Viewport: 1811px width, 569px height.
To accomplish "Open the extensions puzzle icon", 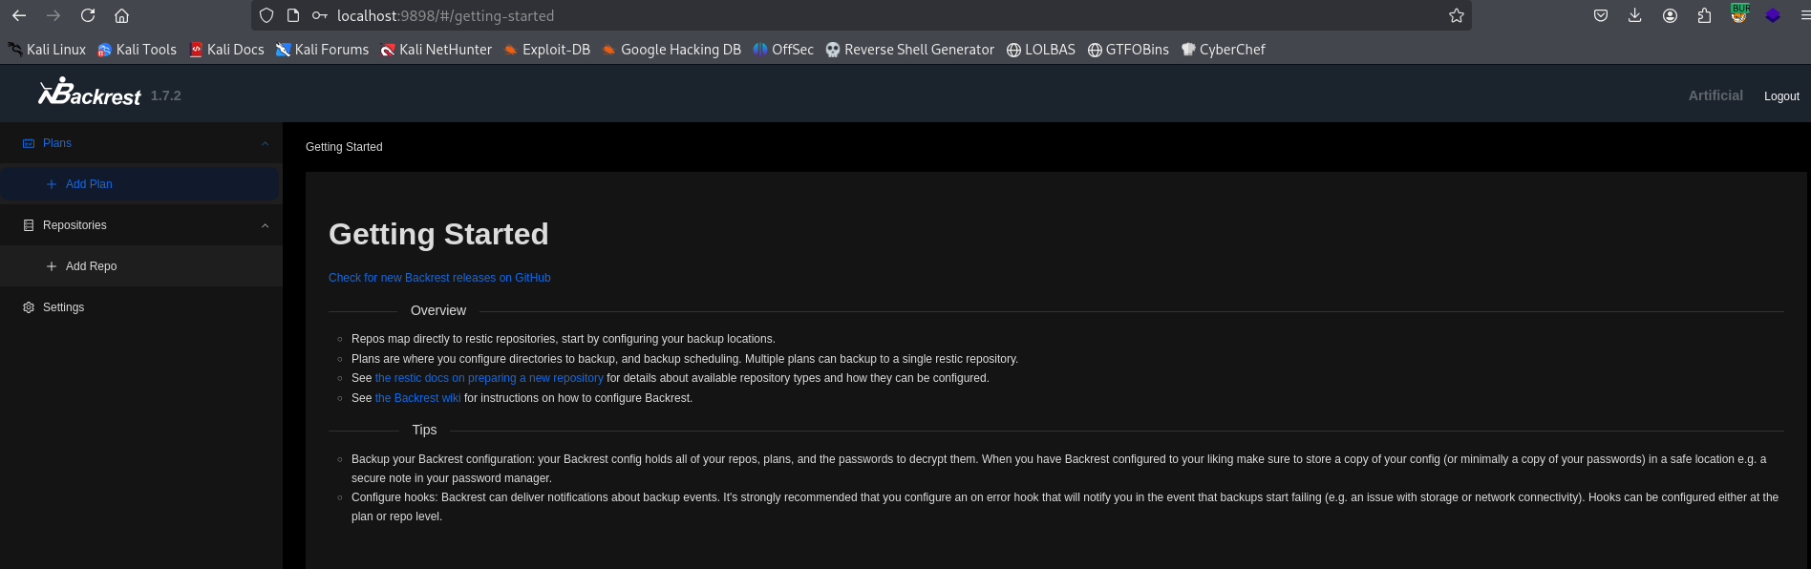I will click(1704, 15).
